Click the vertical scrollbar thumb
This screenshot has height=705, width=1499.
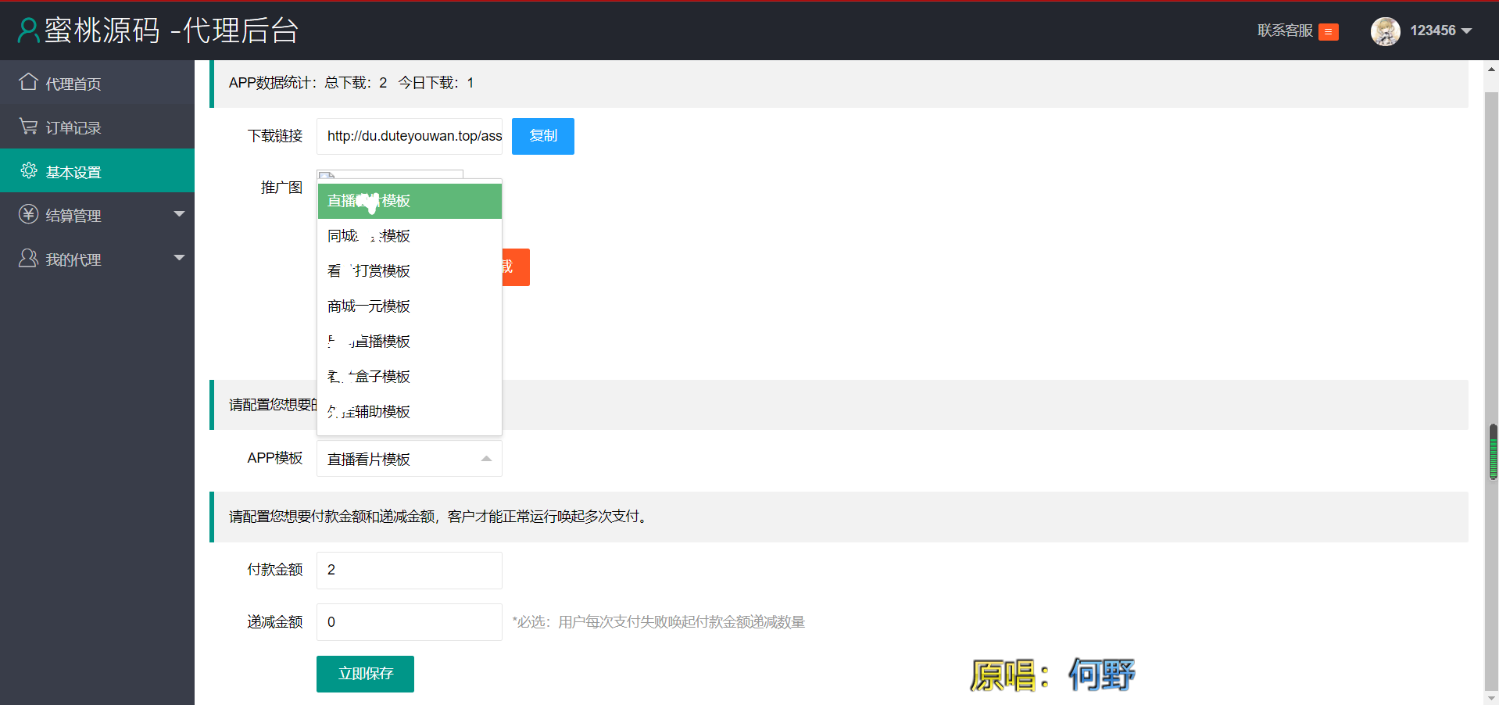click(1493, 452)
